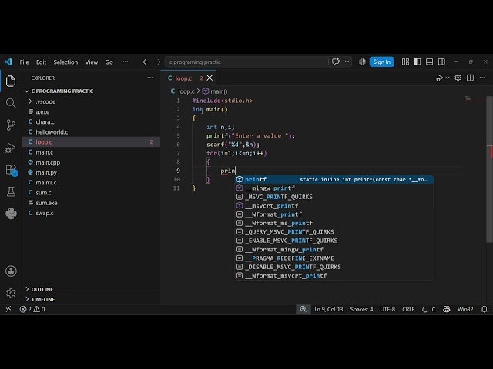
Task: Open the Selection menu
Action: tap(65, 62)
